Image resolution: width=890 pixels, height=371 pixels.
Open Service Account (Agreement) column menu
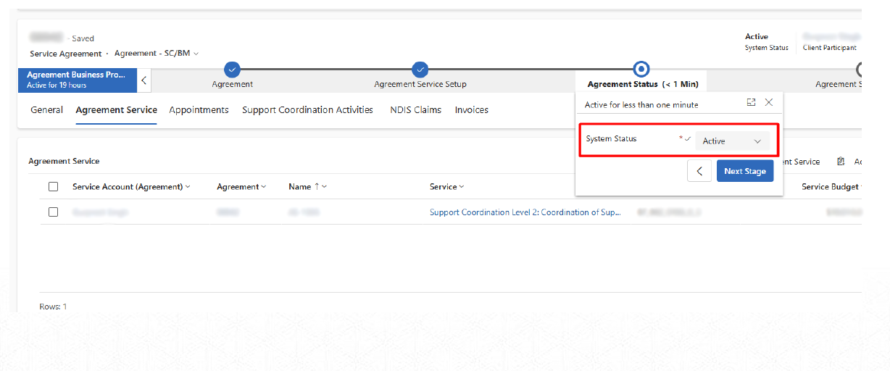(188, 187)
